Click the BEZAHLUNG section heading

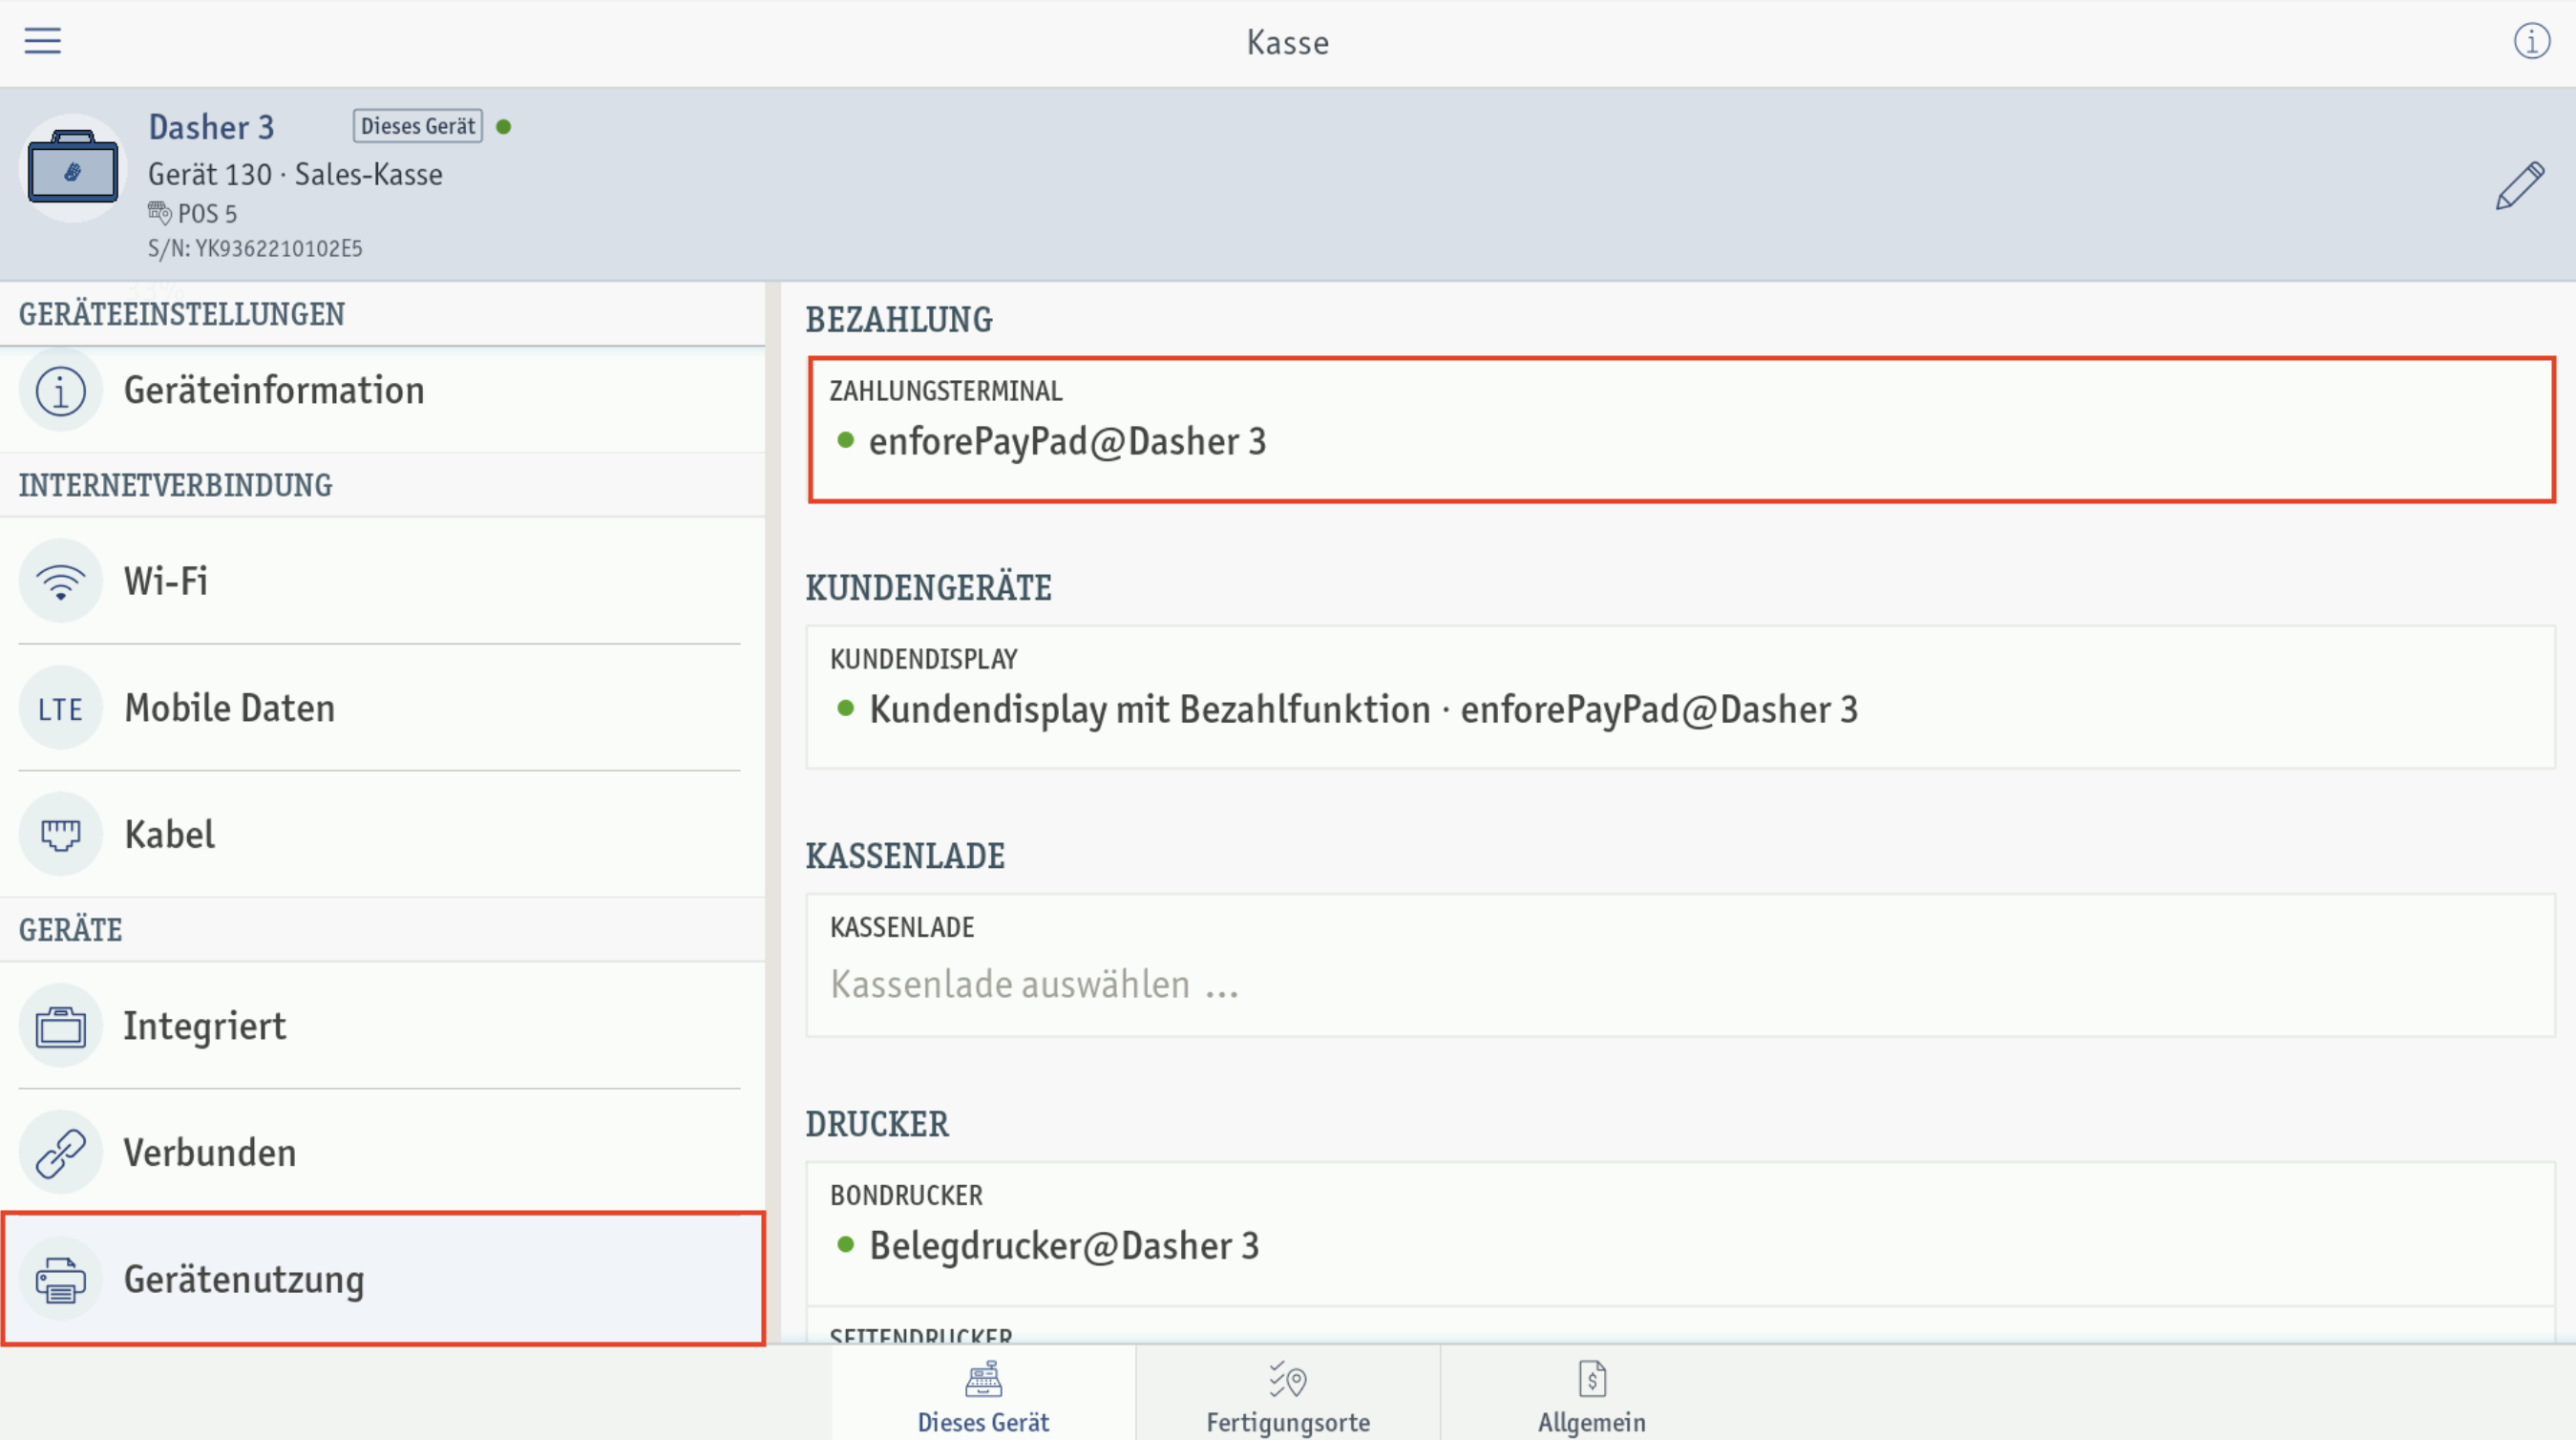point(899,320)
